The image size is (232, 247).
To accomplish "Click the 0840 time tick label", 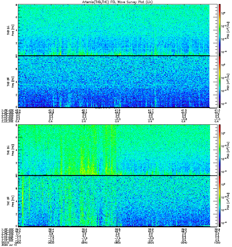I will pyautogui.click(x=84, y=243).
